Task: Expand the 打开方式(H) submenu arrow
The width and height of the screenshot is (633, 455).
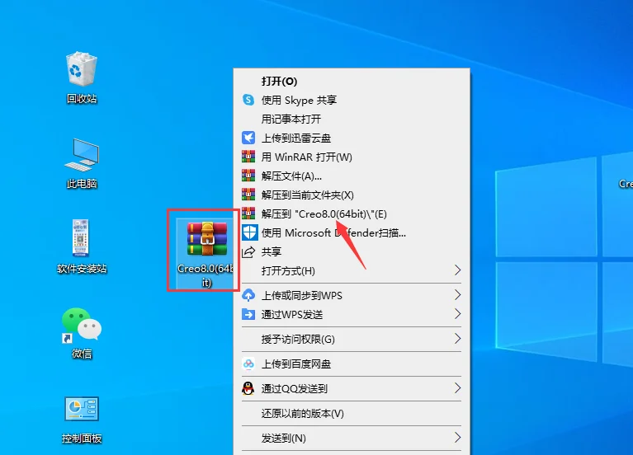Action: pyautogui.click(x=457, y=270)
